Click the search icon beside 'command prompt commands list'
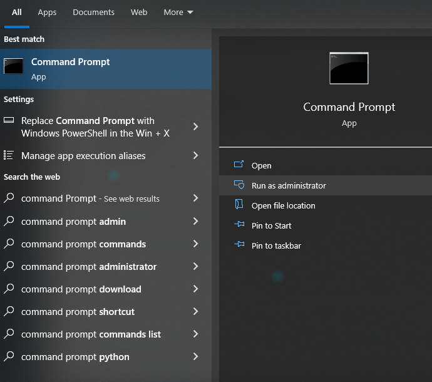The width and height of the screenshot is (432, 382). (9, 334)
